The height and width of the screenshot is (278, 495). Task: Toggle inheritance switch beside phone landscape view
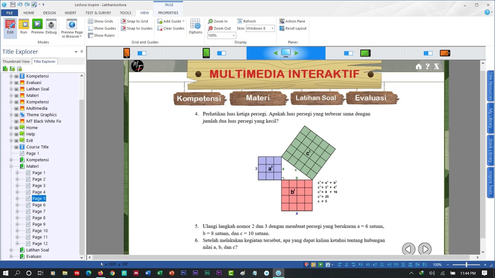(428, 53)
